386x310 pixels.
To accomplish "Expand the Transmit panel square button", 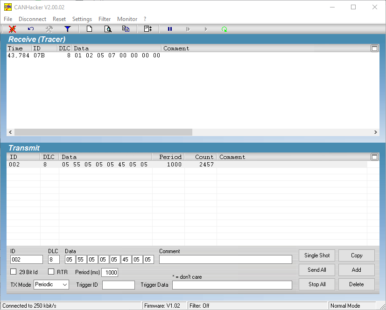I will tap(374, 157).
